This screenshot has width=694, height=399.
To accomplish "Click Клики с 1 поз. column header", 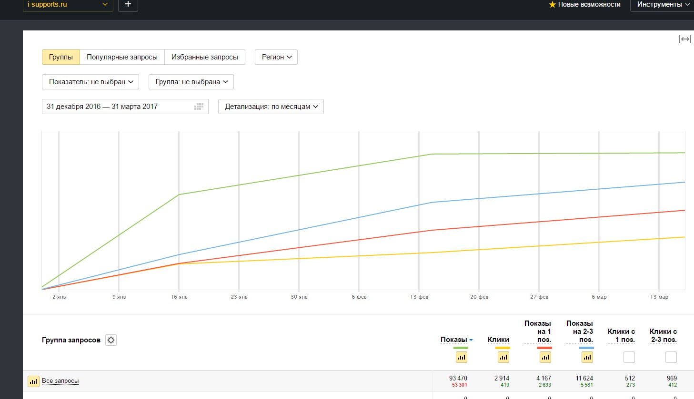I will click(621, 335).
